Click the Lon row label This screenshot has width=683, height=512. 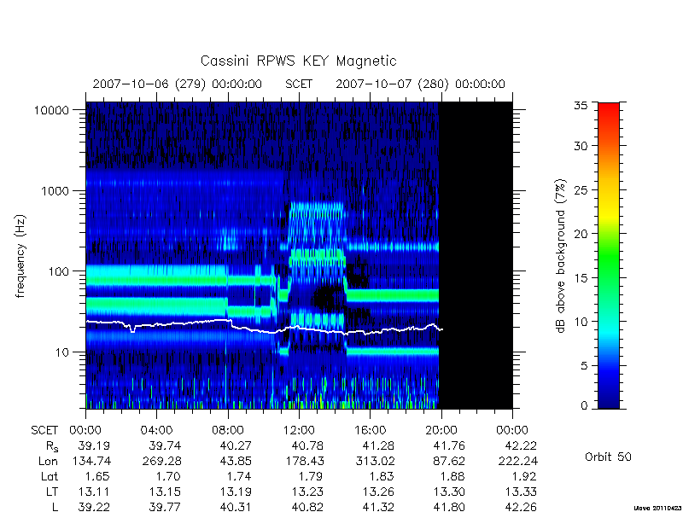point(48,461)
